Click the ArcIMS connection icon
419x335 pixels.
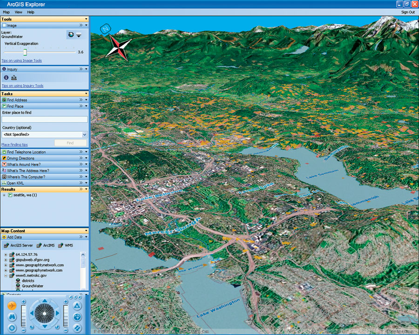(x=39, y=245)
